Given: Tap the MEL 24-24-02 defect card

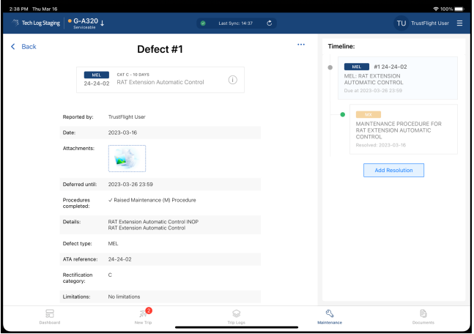Looking at the screenshot, I should [x=161, y=80].
